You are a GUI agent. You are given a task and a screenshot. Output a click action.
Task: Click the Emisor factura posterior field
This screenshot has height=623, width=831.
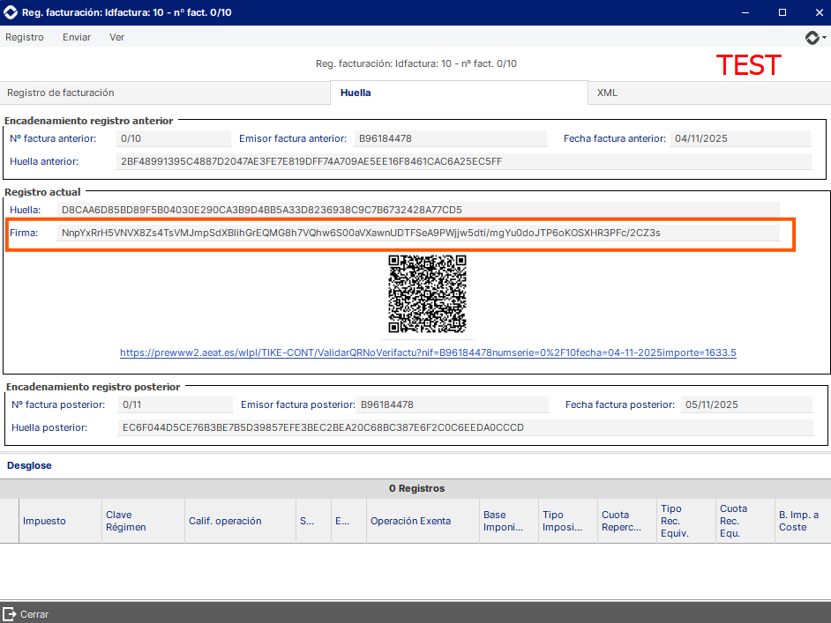tap(453, 404)
